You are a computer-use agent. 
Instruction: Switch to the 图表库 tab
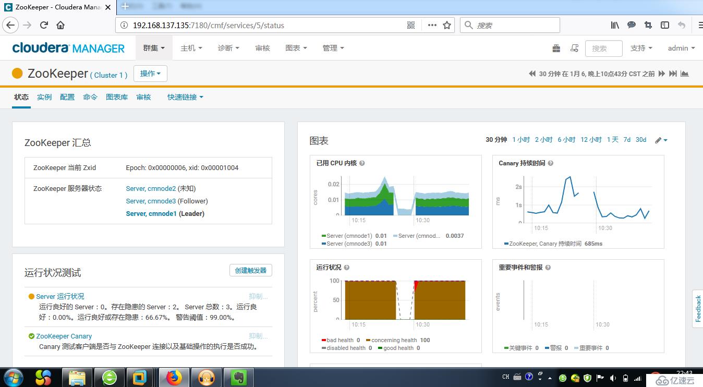(117, 97)
